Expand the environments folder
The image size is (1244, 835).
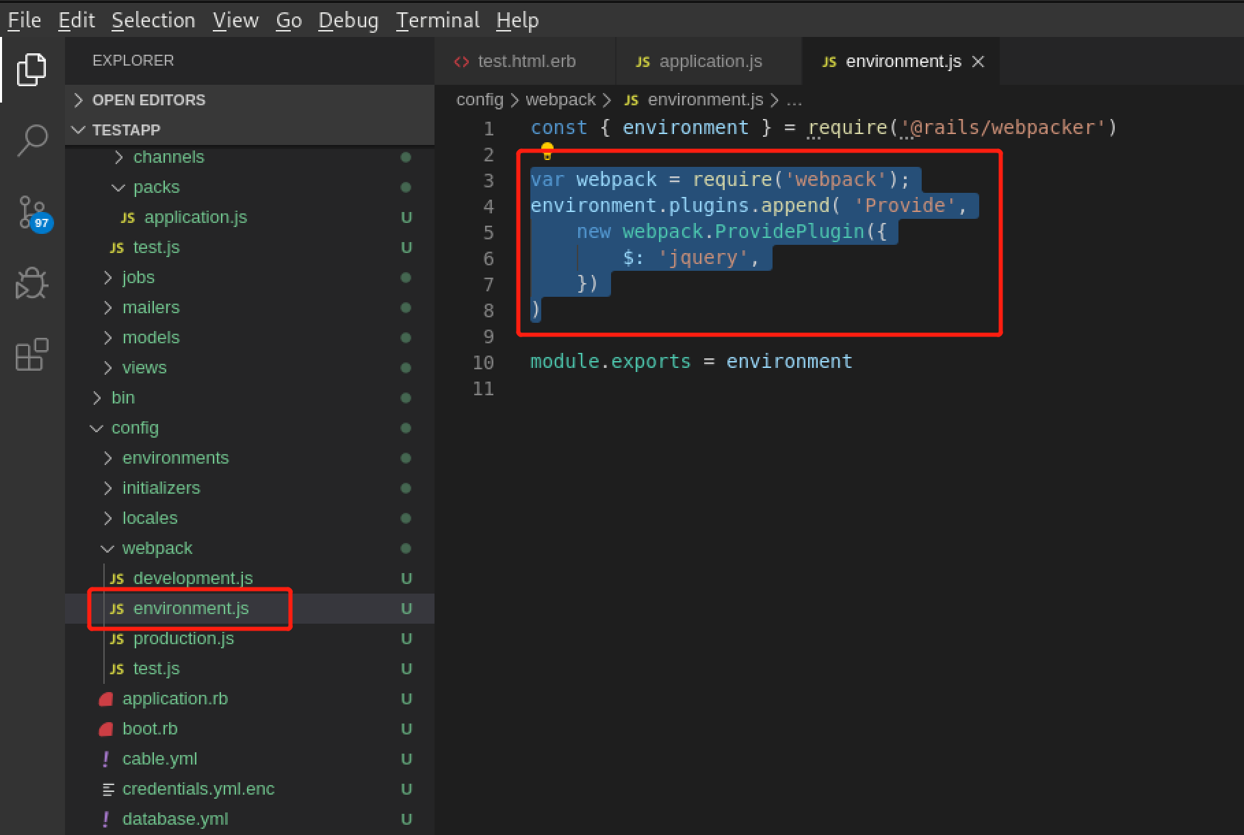[x=175, y=458]
